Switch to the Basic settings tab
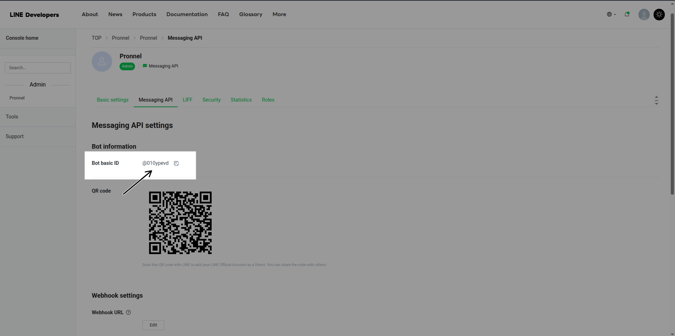 (x=112, y=100)
